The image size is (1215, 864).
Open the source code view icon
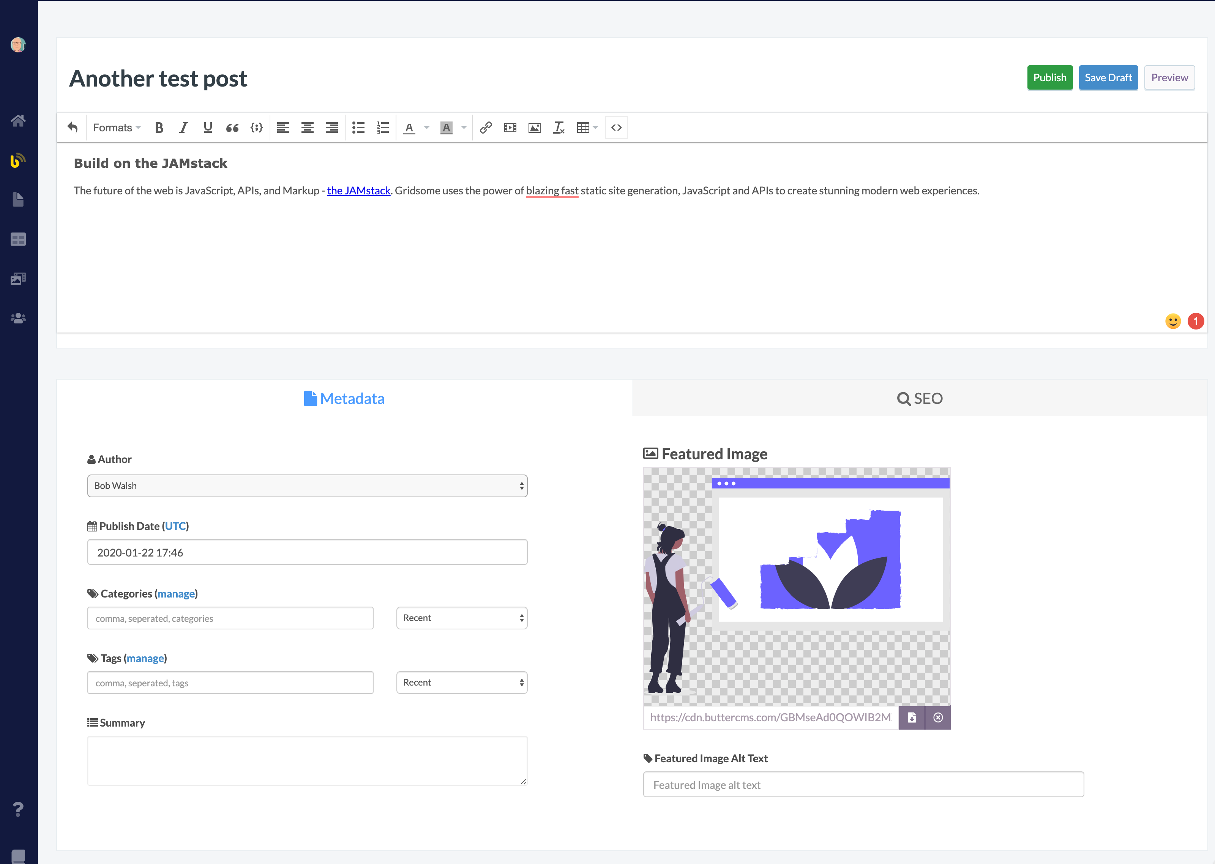(x=616, y=128)
